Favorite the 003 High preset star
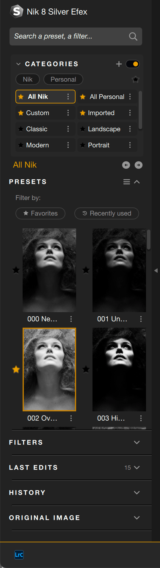Screen dimensions: 160x568 click(86, 369)
